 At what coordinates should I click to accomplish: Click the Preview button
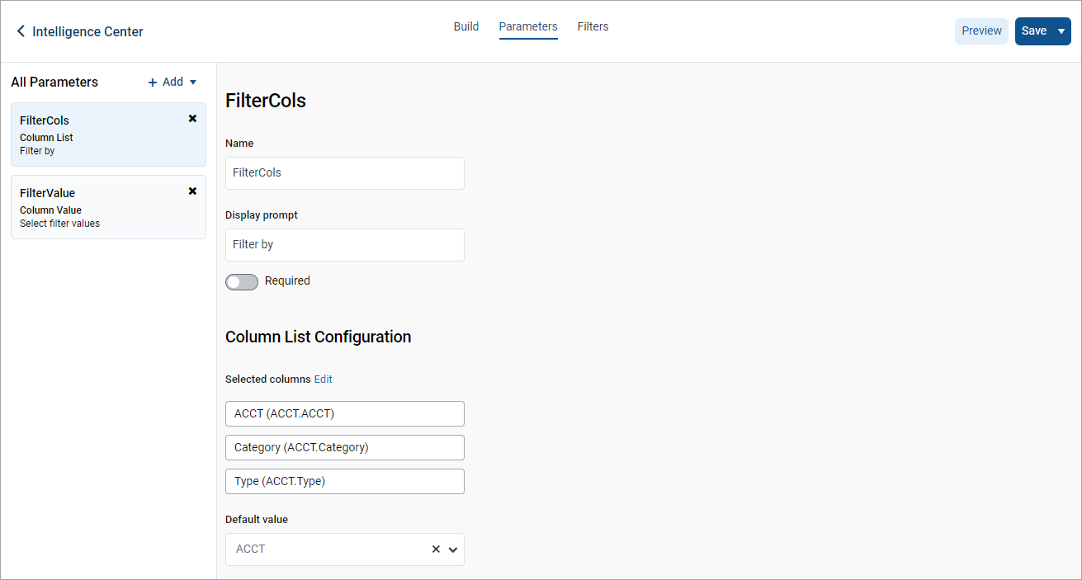pos(981,31)
